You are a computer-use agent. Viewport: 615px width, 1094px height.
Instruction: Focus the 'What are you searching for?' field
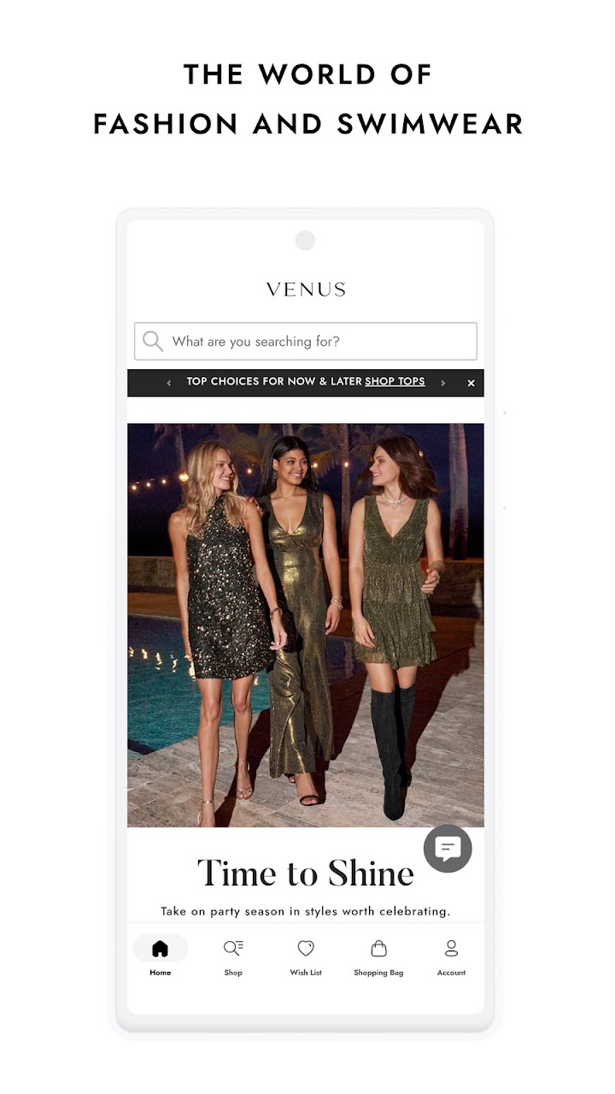306,341
